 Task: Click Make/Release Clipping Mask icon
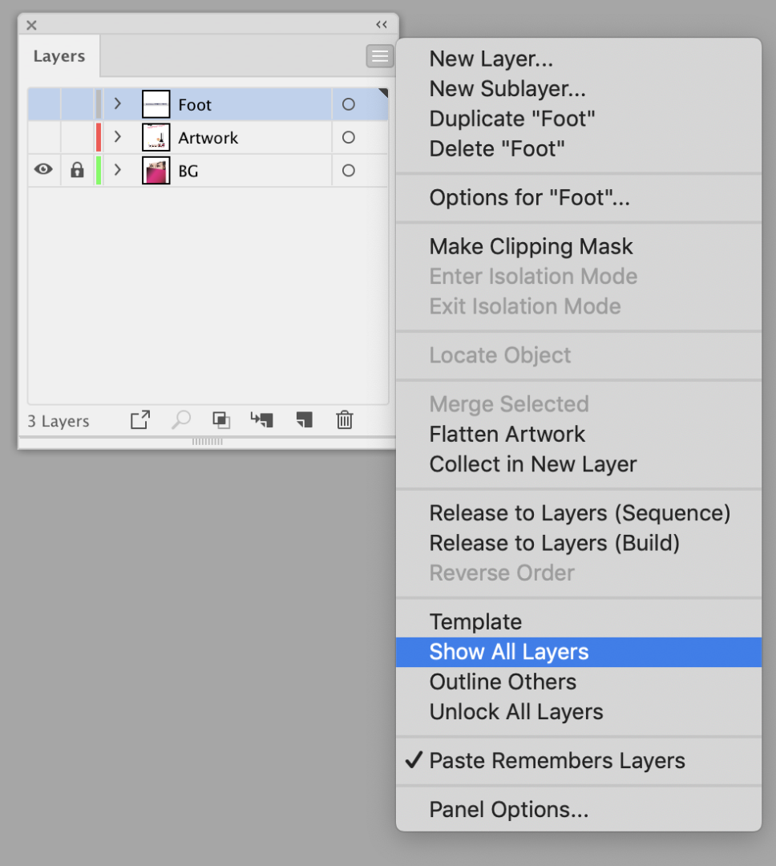tap(221, 420)
